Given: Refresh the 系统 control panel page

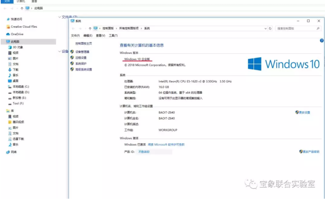Looking at the screenshot, I should tap(270, 28).
